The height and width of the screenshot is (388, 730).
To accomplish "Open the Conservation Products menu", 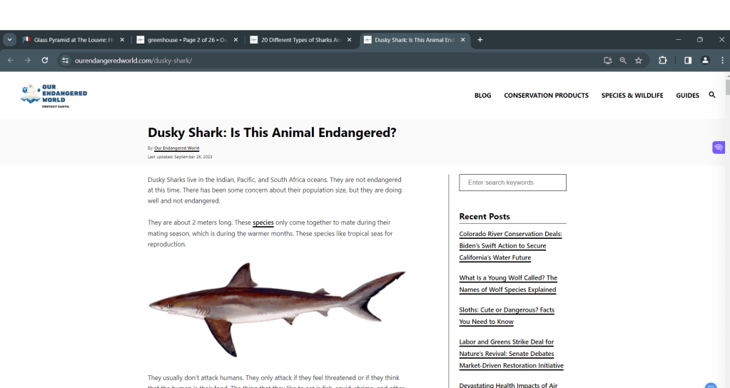I will (x=546, y=96).
